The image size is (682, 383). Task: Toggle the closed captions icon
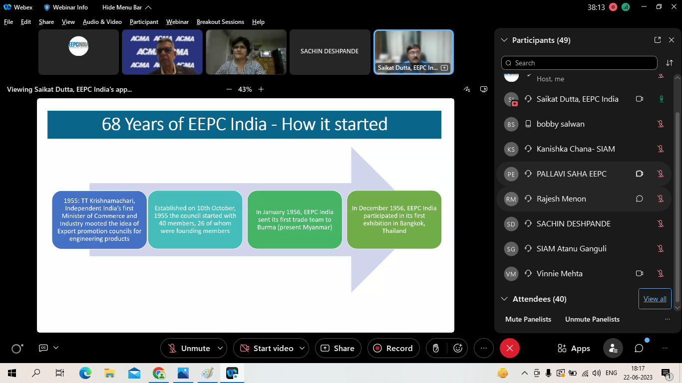coord(43,348)
